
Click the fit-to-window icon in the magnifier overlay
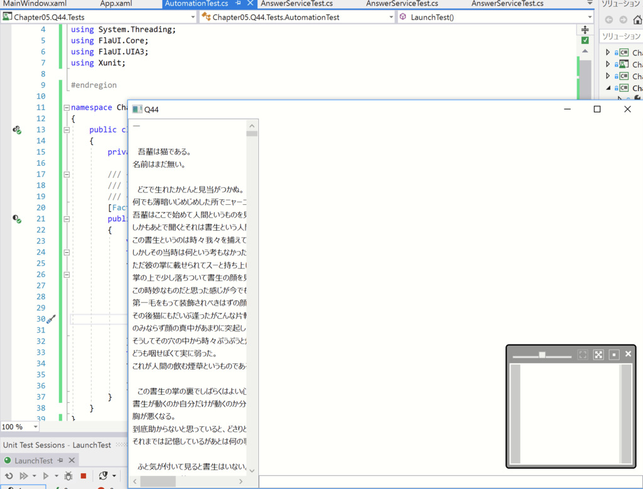point(583,354)
